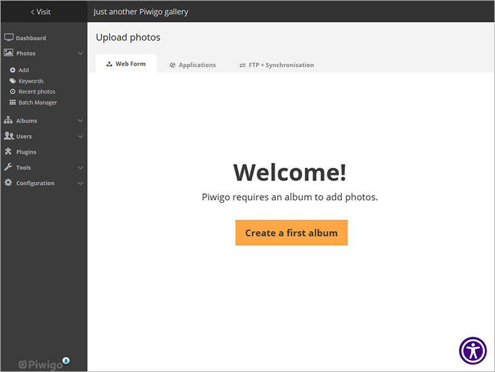Click the Users people icon
The image size is (495, 372).
click(x=9, y=136)
